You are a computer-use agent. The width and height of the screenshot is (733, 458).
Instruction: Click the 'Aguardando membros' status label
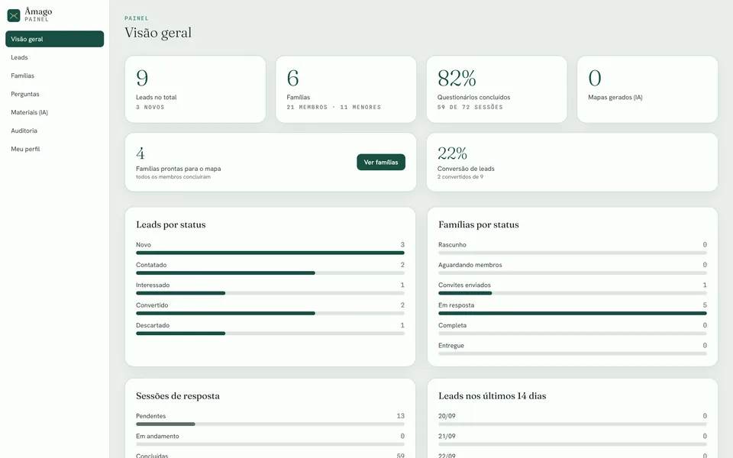pos(470,265)
